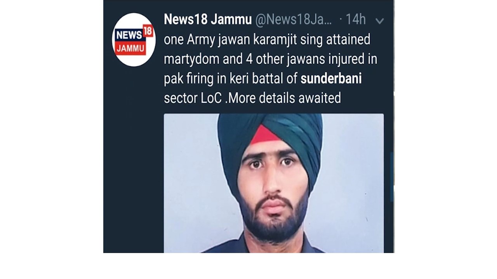Viewport: 497px width, 279px height.
Task: Click the blue scrollbar thumb at the edge
Action: coord(392,176)
